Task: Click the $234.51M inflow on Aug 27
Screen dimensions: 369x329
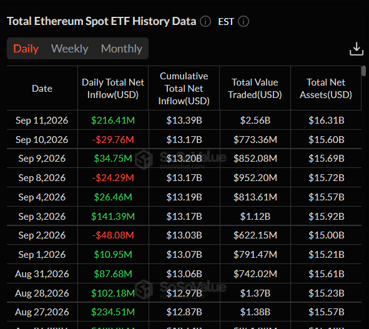Action: 113,312
